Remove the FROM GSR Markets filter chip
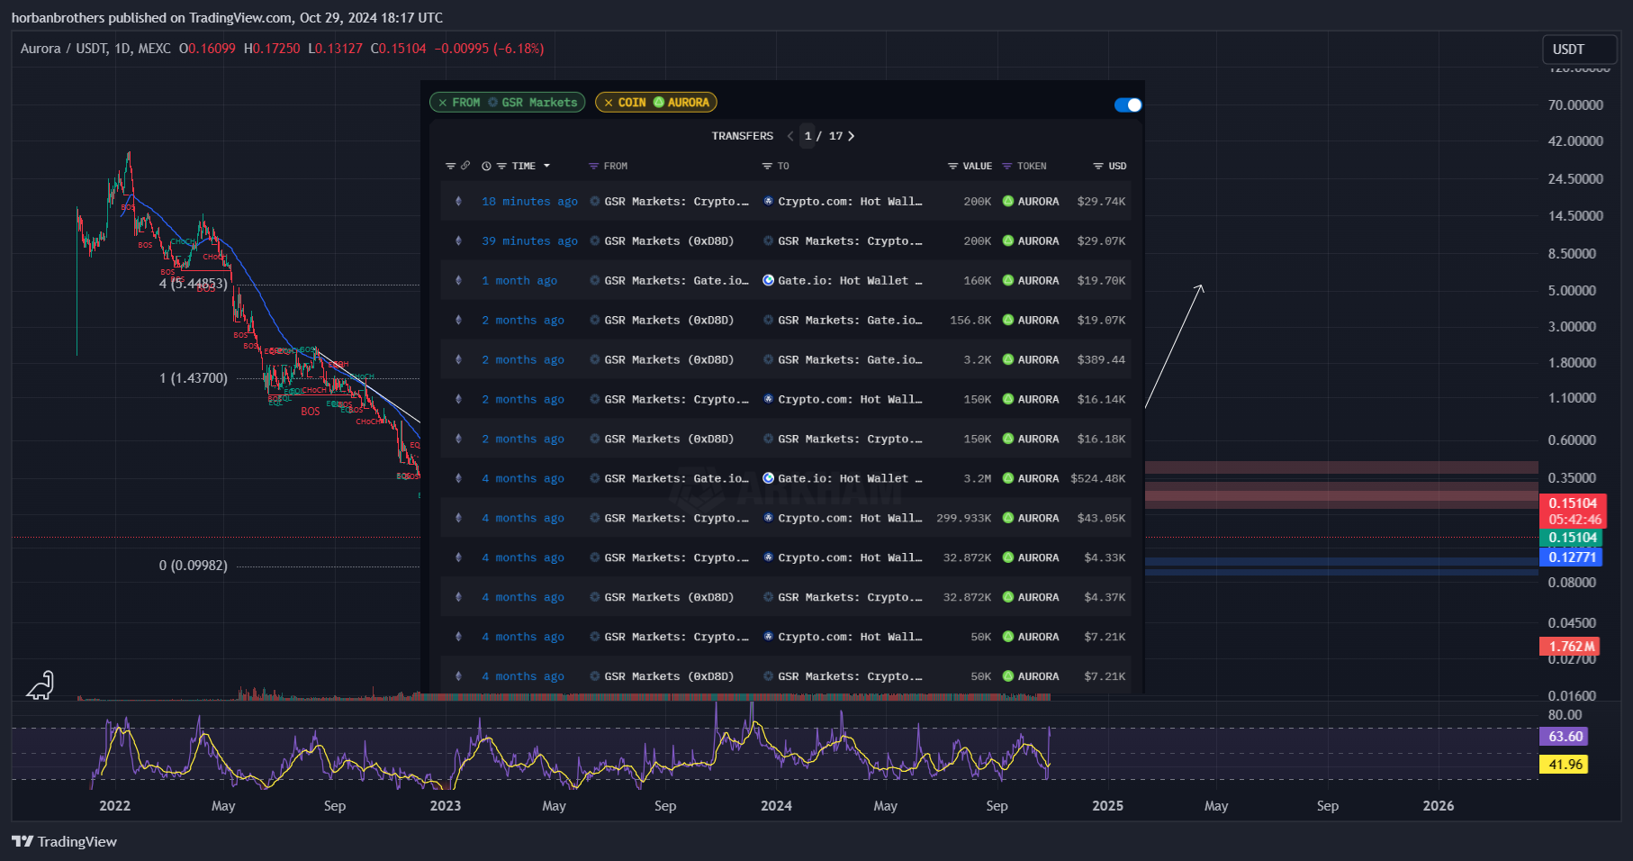This screenshot has width=1633, height=861. (x=443, y=103)
